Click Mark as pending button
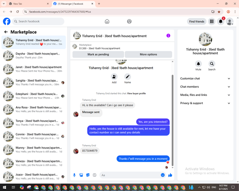239x191 pixels. (x=98, y=54)
